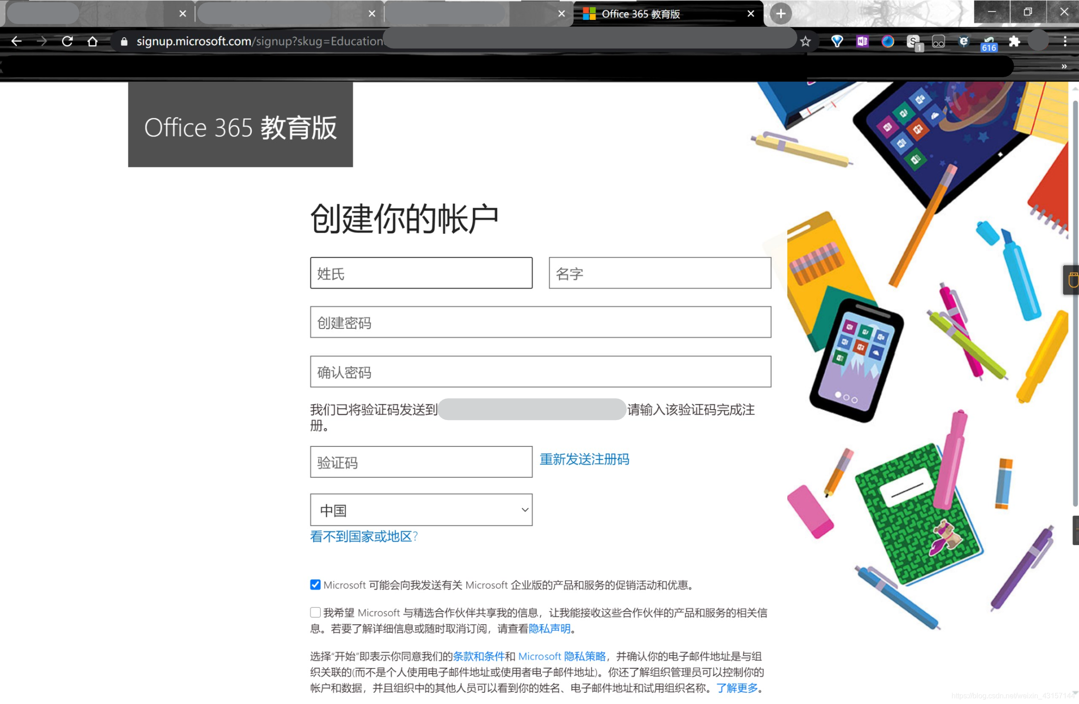Click the browser extensions puzzle piece icon
This screenshot has height=704, width=1079.
1014,42
